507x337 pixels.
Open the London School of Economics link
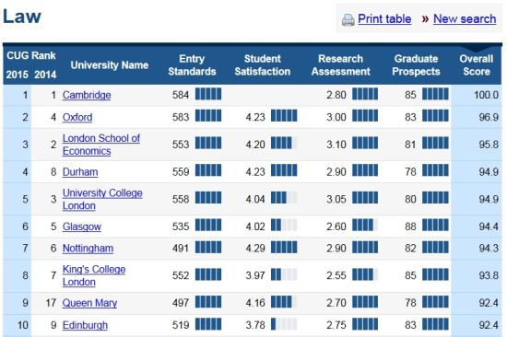click(101, 145)
